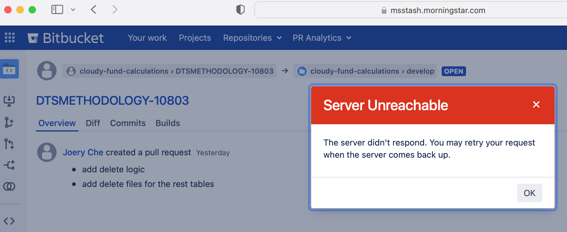567x232 pixels.
Task: Click the 'add delete logic' bullet text
Action: (113, 169)
